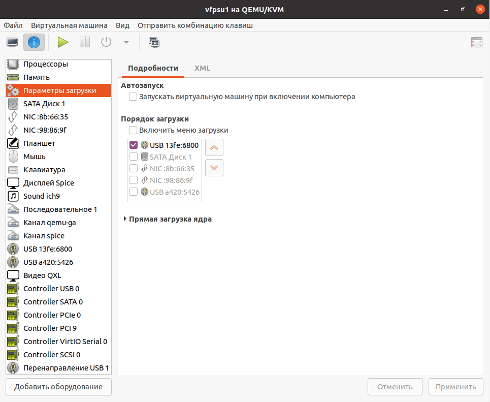Open the shutdown options dropdown arrow
Viewport: 490px width, 402px height.
[x=126, y=42]
